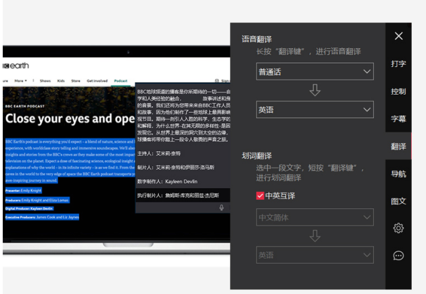Click the 数字制作人: Kayleen Devlin line

pyautogui.click(x=168, y=181)
